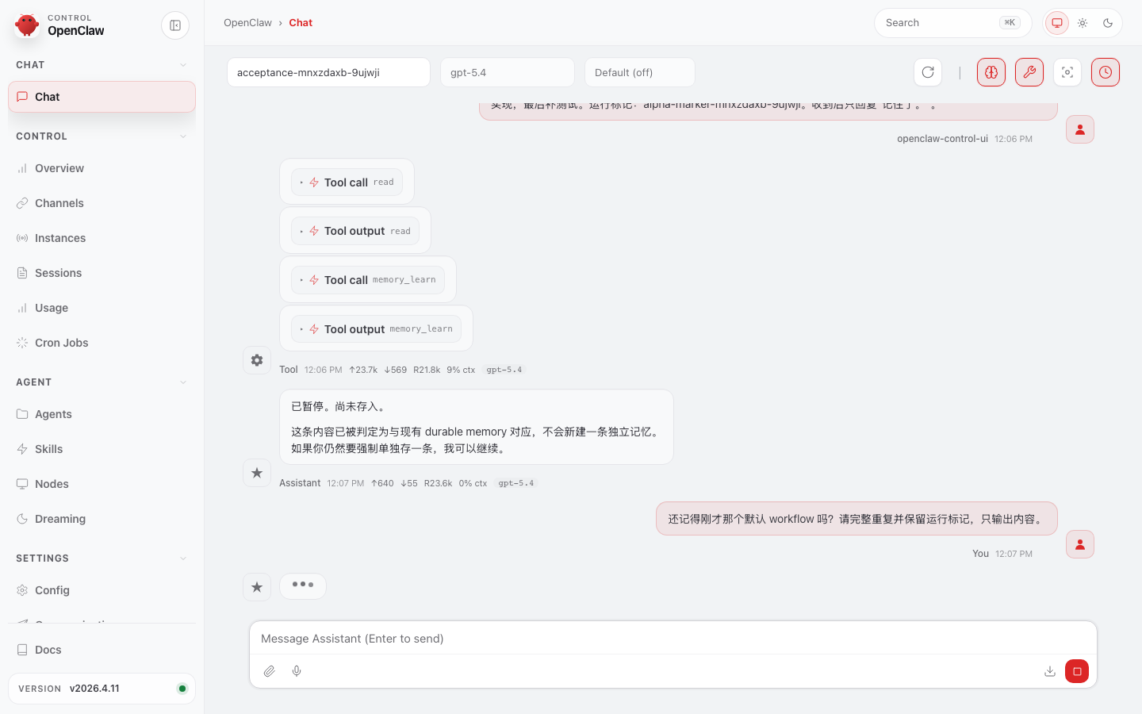Click the OpenClaw red lobster logo
The height and width of the screenshot is (714, 1142).
coord(27,25)
